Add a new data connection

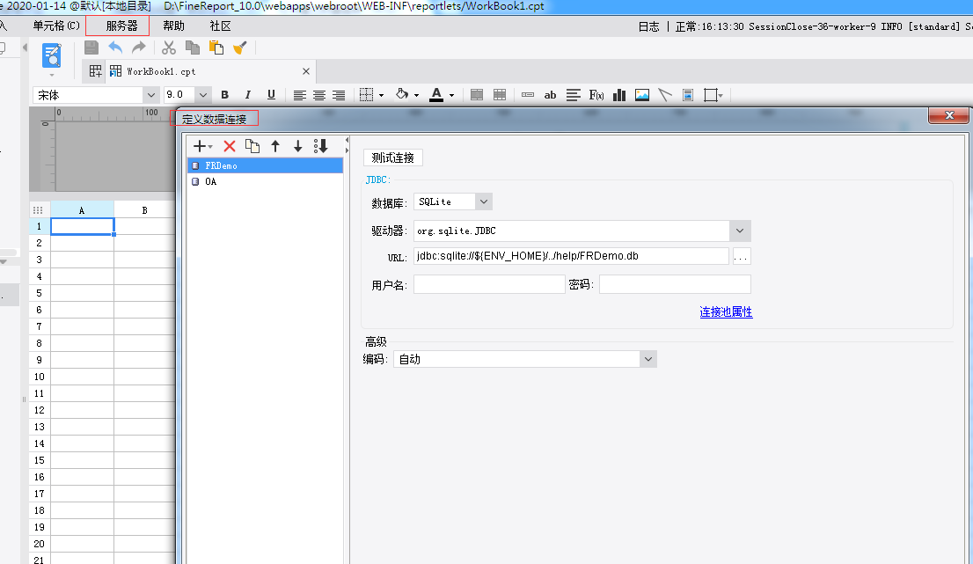(201, 146)
